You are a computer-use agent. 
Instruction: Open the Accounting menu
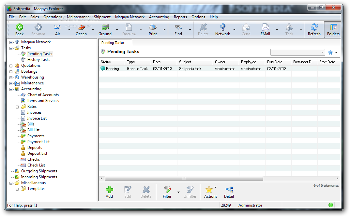[159, 17]
